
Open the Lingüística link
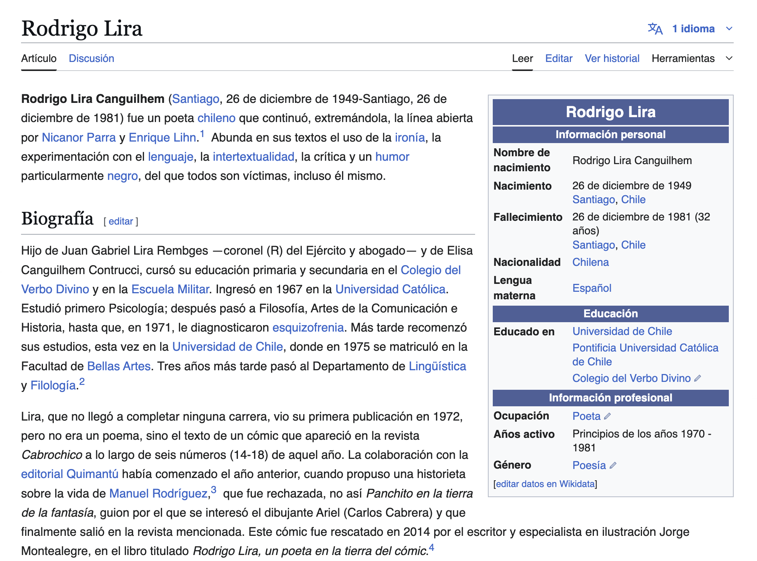[x=437, y=366]
